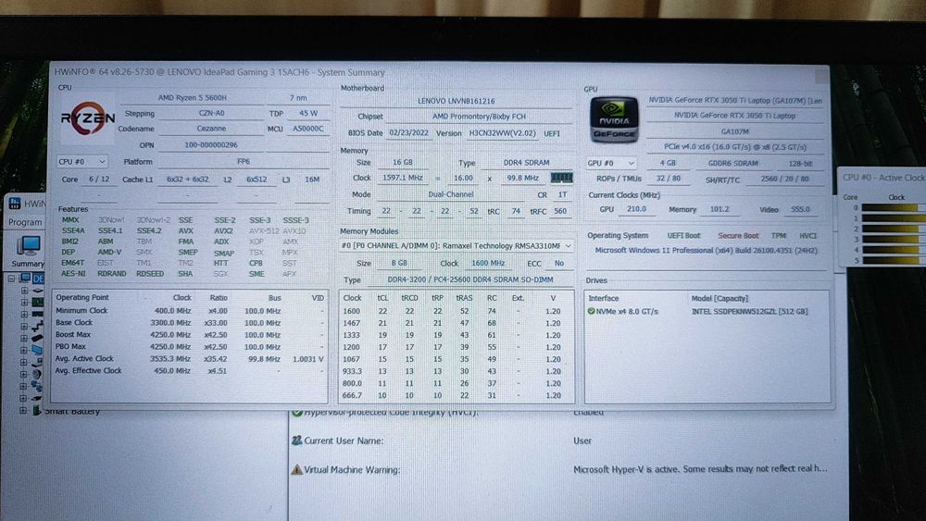The image size is (926, 521).
Task: Click the green check icon on NVMe drive row
Action: (x=591, y=311)
